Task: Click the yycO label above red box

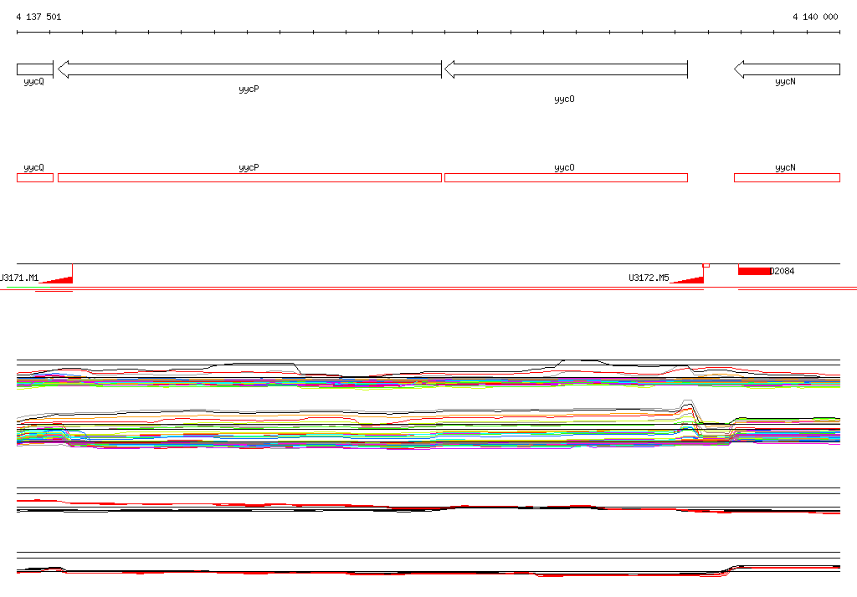Action: [564, 168]
